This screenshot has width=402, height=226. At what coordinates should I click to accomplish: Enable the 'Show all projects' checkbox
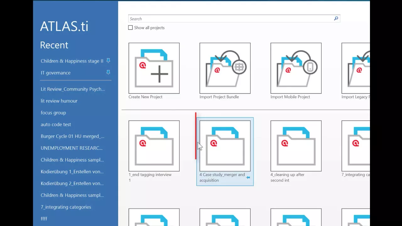pos(130,28)
